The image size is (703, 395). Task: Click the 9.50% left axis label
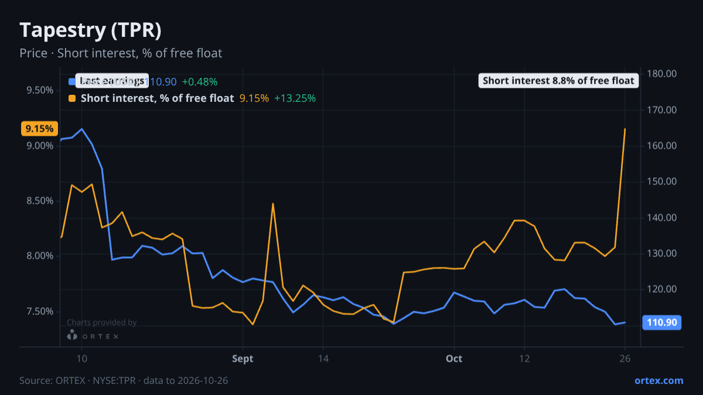40,90
